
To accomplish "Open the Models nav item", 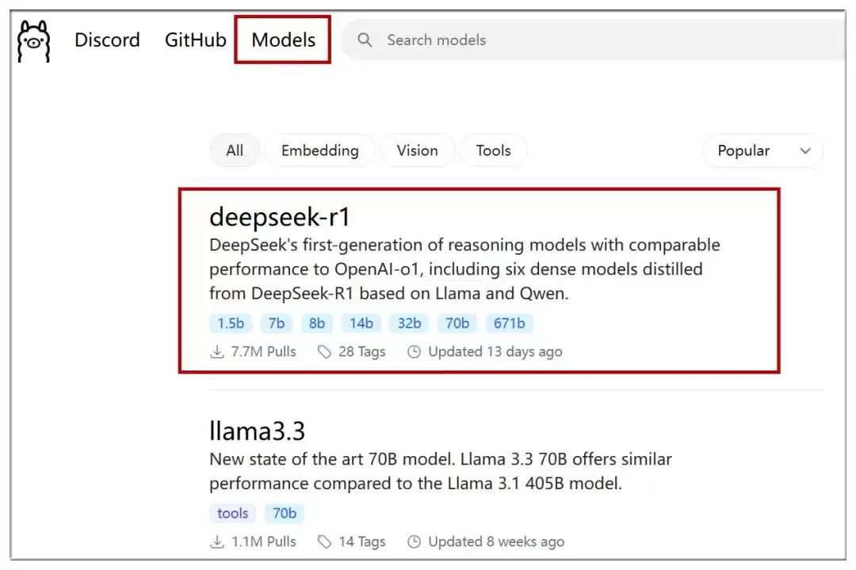I will [x=283, y=40].
